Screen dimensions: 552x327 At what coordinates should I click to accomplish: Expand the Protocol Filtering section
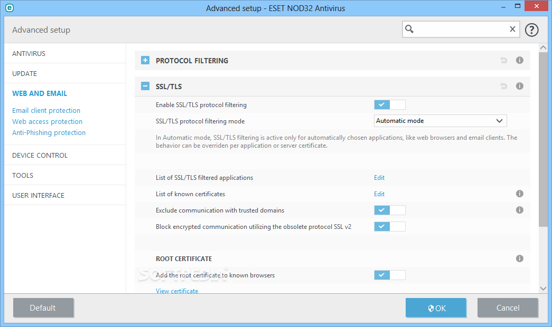coord(145,60)
